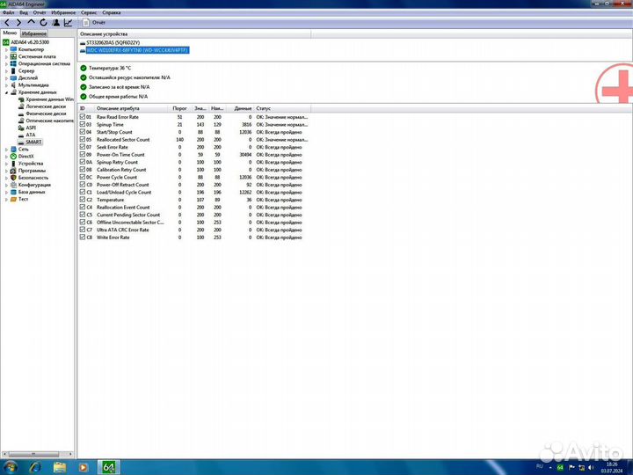Select the Безопасность shield icon
This screenshot has width=633, height=475.
pos(13,178)
